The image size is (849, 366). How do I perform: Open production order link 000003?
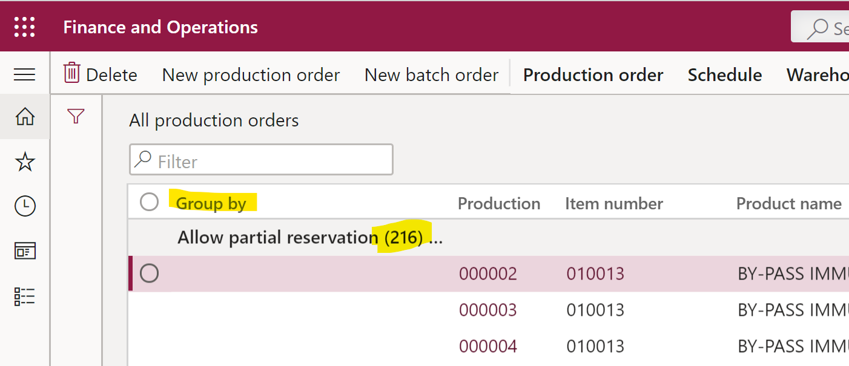488,310
